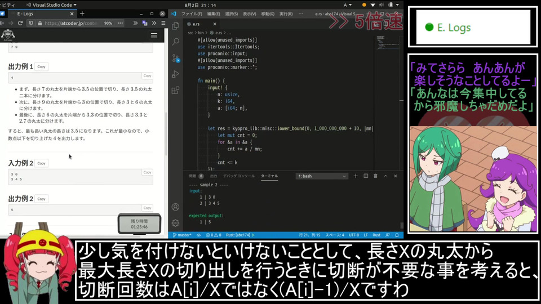Kill the terminal with the trash icon
The height and width of the screenshot is (304, 541).
tap(375, 176)
